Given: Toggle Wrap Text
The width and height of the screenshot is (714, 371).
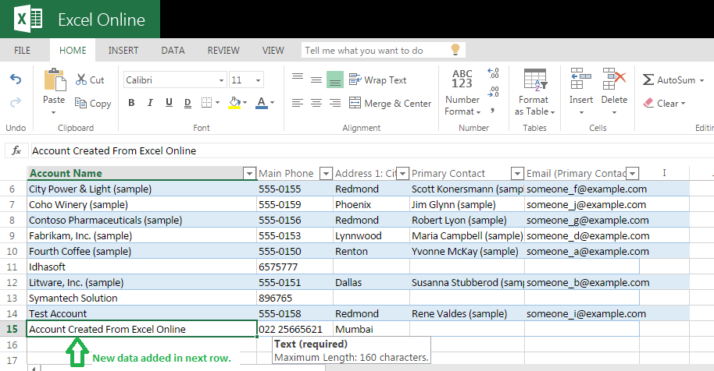Looking at the screenshot, I should click(377, 80).
